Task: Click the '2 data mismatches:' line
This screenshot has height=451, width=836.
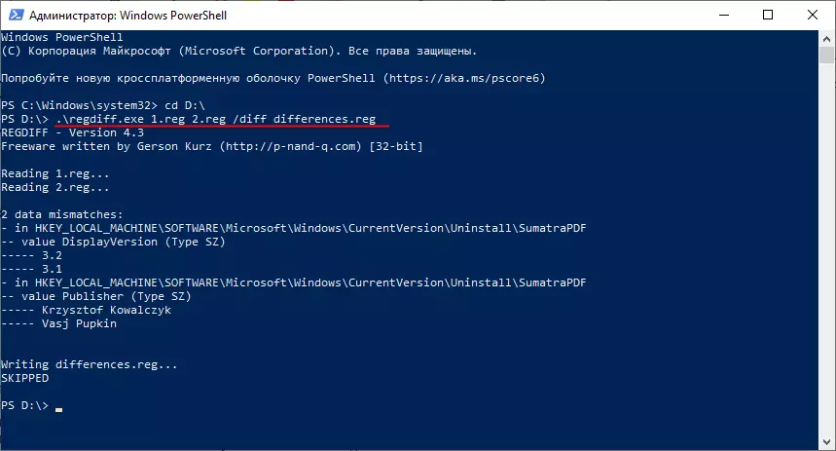Action: pos(59,214)
